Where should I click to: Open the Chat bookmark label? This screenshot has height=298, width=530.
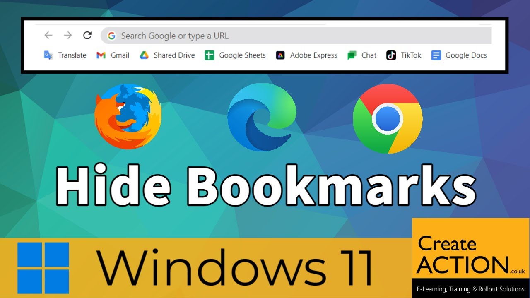coord(369,55)
